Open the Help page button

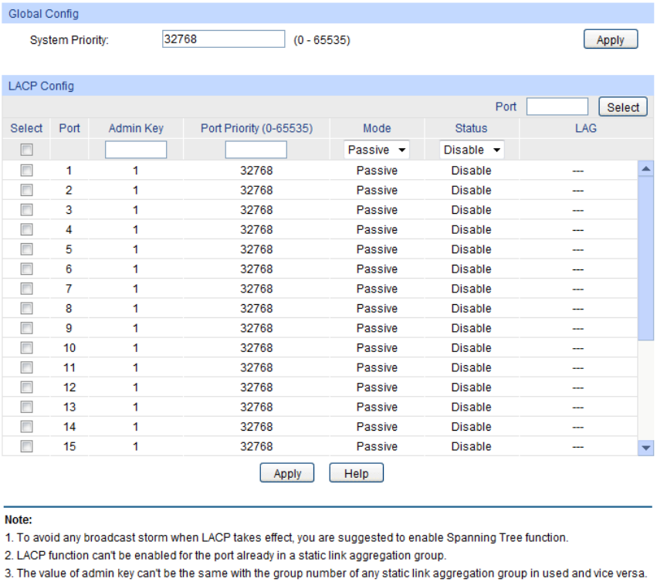356,473
